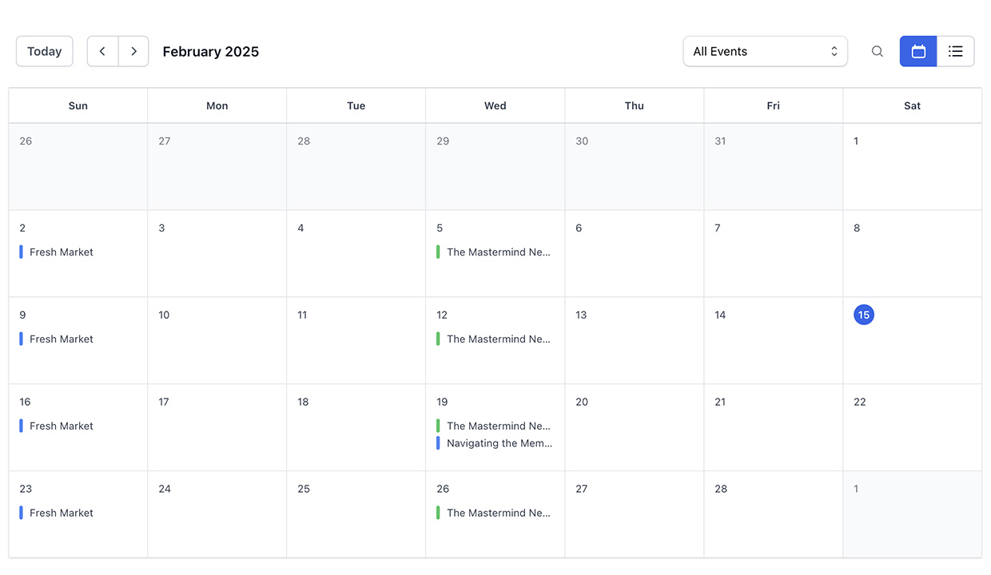
Task: Select the calendar grid view icon
Action: pos(917,51)
